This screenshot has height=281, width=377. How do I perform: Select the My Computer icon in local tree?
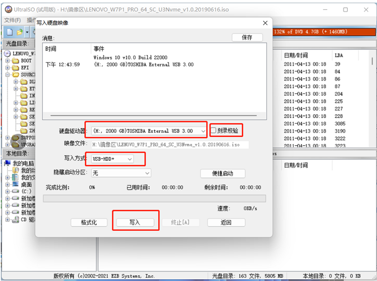coord(7,163)
